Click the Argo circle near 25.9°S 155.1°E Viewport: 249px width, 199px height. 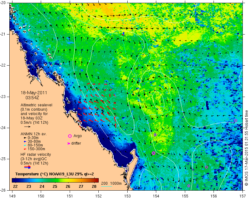pyautogui.click(x=189, y=186)
